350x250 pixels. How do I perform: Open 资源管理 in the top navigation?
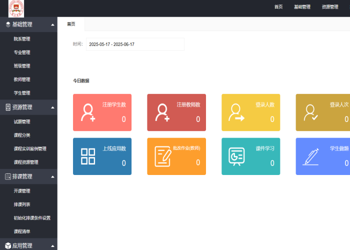[x=330, y=7]
